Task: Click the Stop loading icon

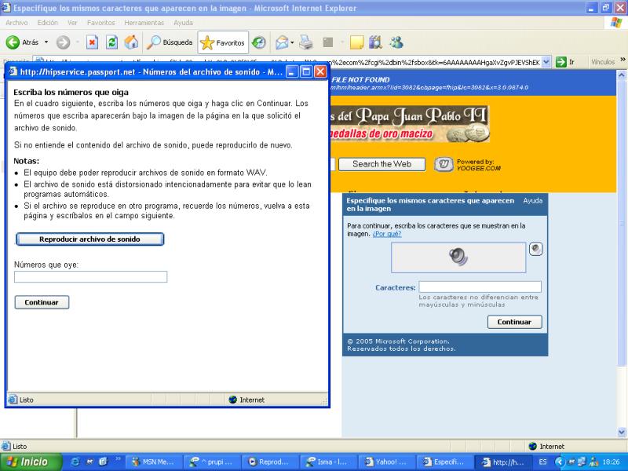Action: click(92, 42)
